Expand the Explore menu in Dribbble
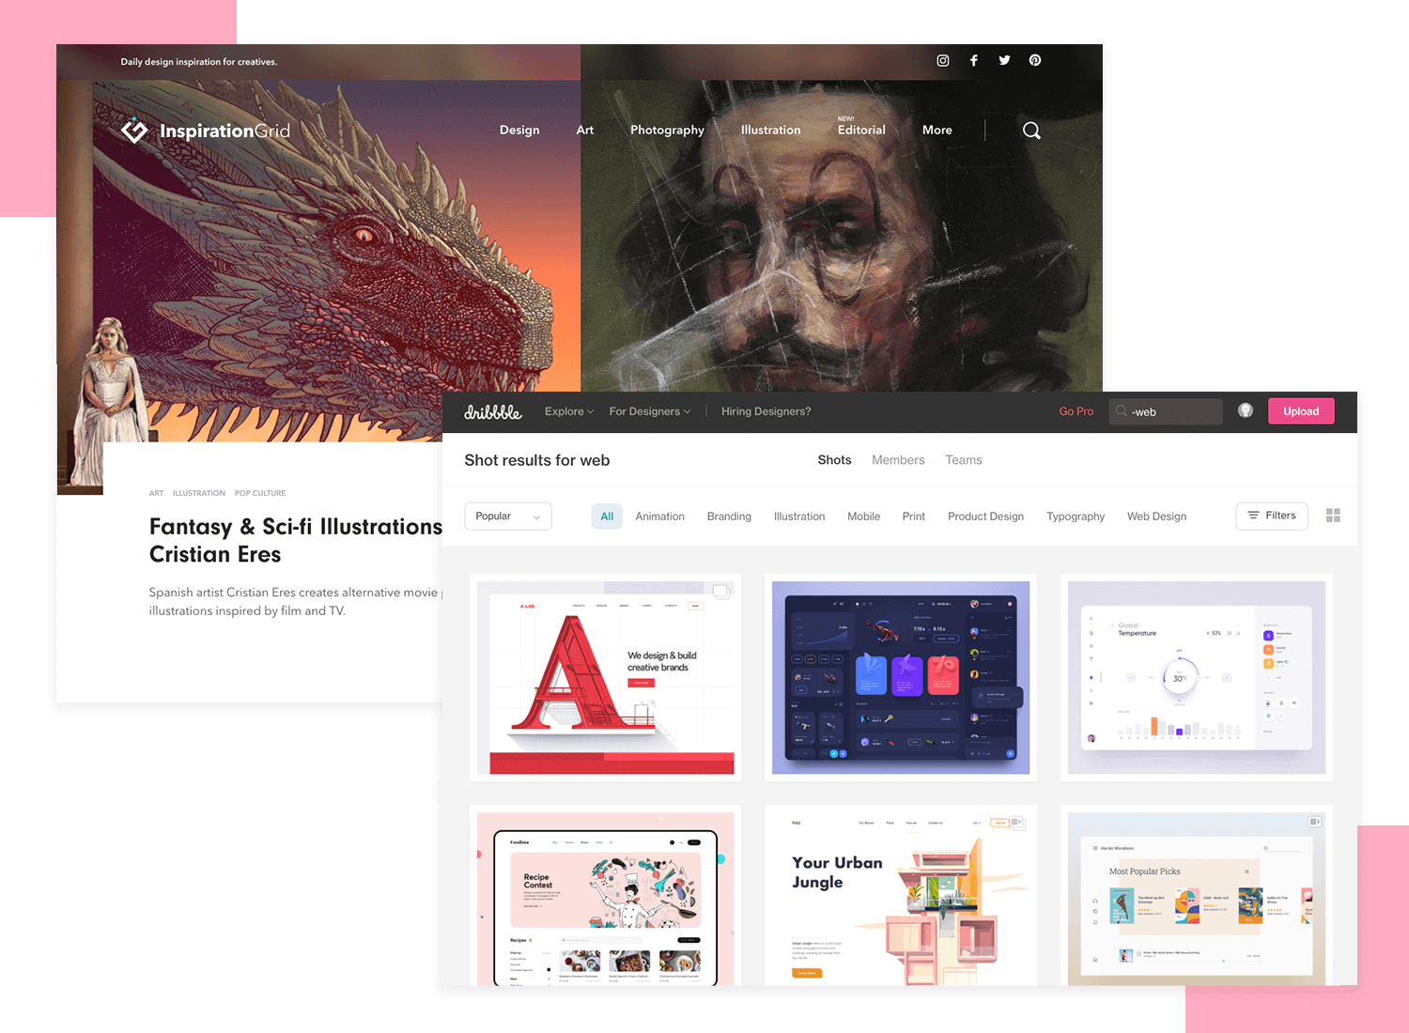1409x1033 pixels. click(x=569, y=411)
